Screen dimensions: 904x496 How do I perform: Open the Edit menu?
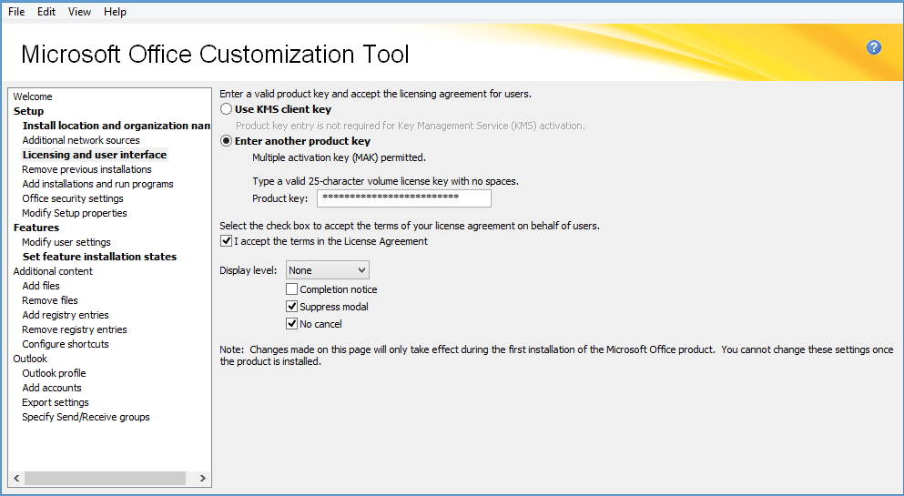point(46,12)
